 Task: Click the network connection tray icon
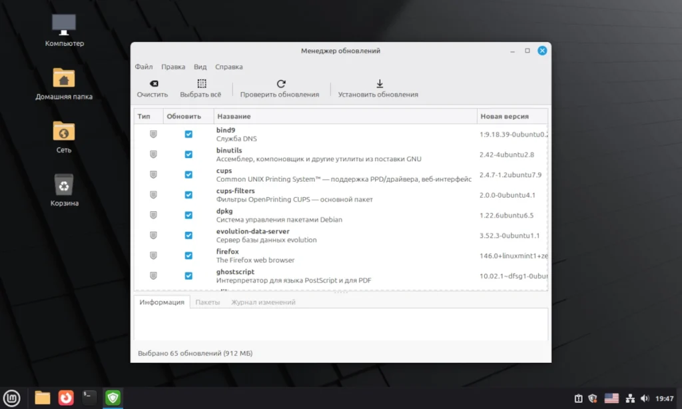(x=630, y=398)
